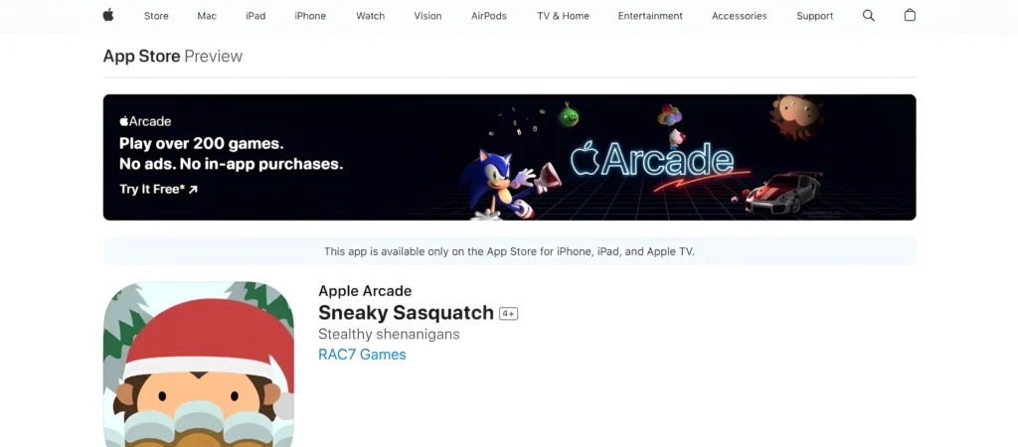This screenshot has width=1018, height=447.
Task: Open the iPad menu
Action: tap(255, 16)
